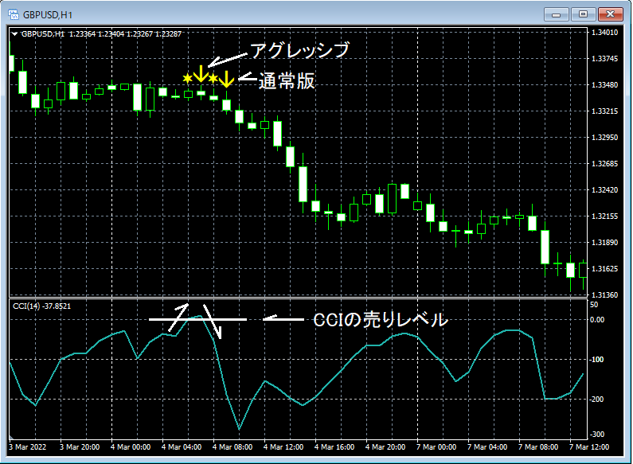Click CCI scale value -100
The image size is (633, 464).
click(596, 360)
